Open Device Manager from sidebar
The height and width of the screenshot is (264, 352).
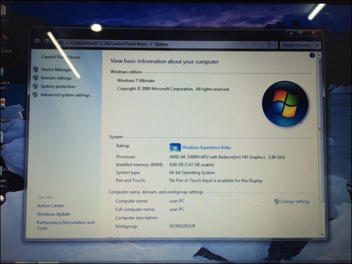(x=56, y=70)
